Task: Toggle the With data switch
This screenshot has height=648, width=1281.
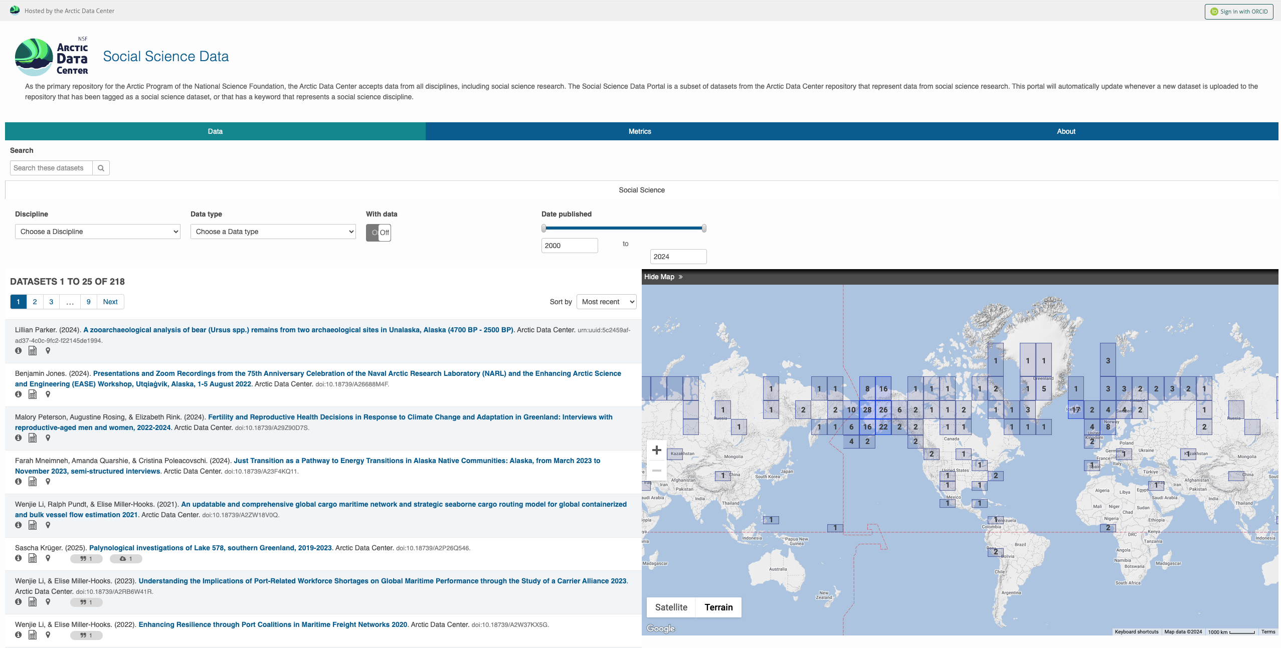Action: (x=379, y=233)
